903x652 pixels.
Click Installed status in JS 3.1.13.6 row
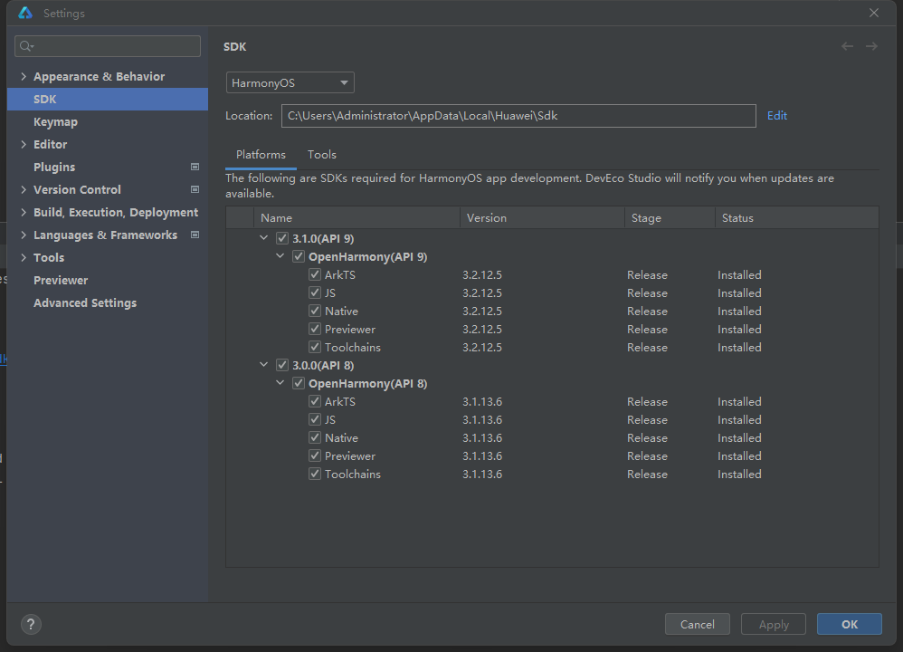click(x=739, y=419)
